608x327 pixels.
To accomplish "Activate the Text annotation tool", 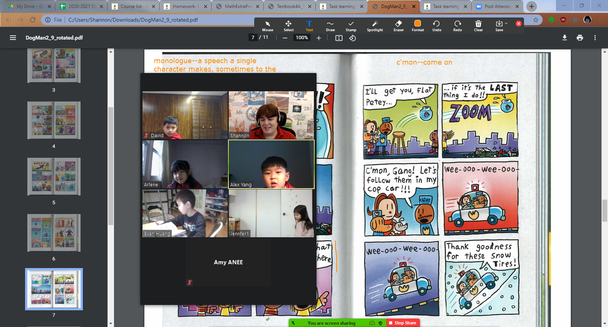I will point(309,26).
